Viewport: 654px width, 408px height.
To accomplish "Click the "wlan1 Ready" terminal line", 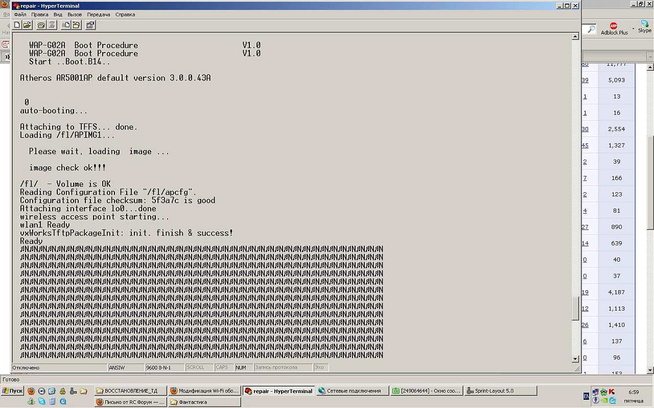I will click(45, 225).
